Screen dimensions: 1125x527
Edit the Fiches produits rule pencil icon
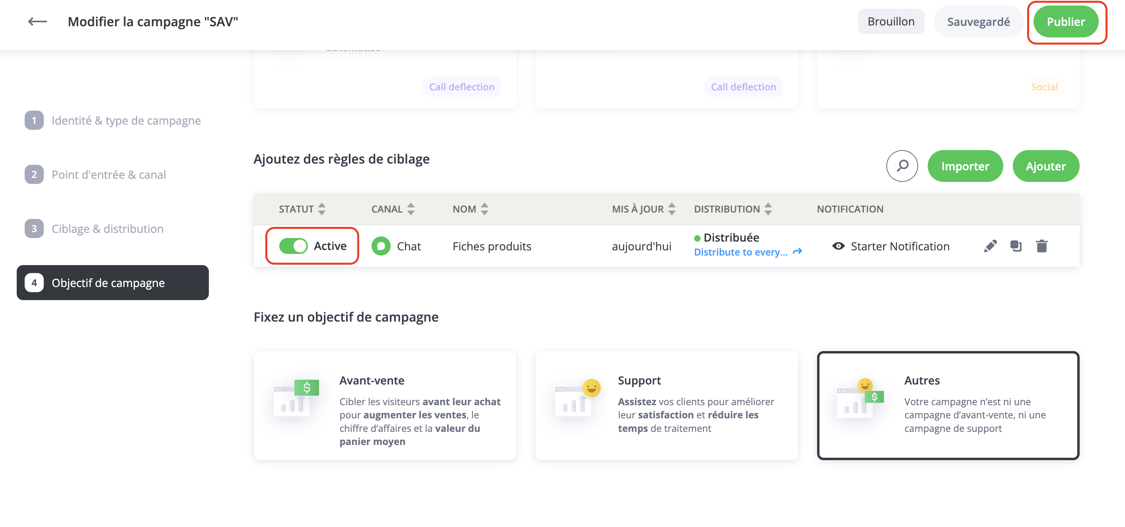tap(990, 246)
